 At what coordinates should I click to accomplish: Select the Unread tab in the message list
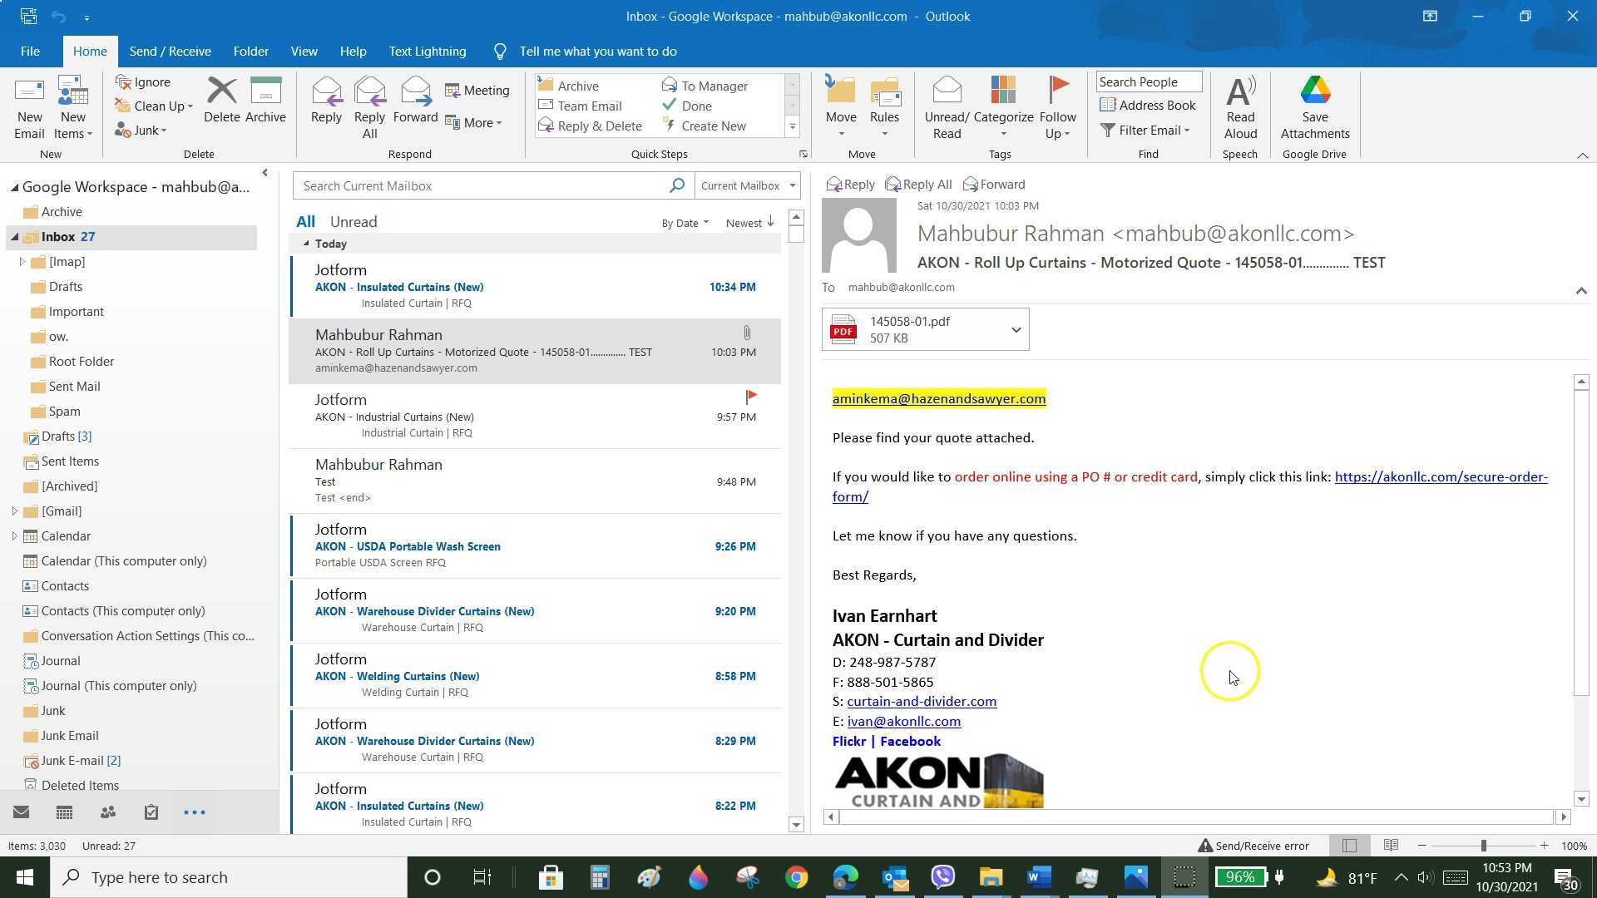pyautogui.click(x=353, y=221)
